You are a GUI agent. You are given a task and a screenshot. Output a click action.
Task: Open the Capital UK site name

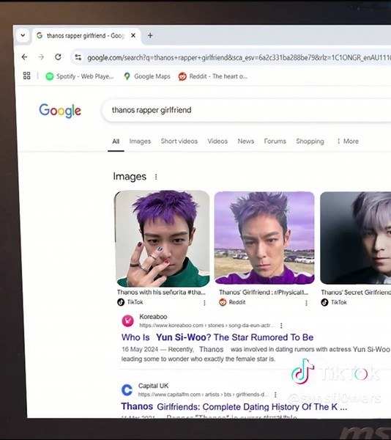(153, 386)
